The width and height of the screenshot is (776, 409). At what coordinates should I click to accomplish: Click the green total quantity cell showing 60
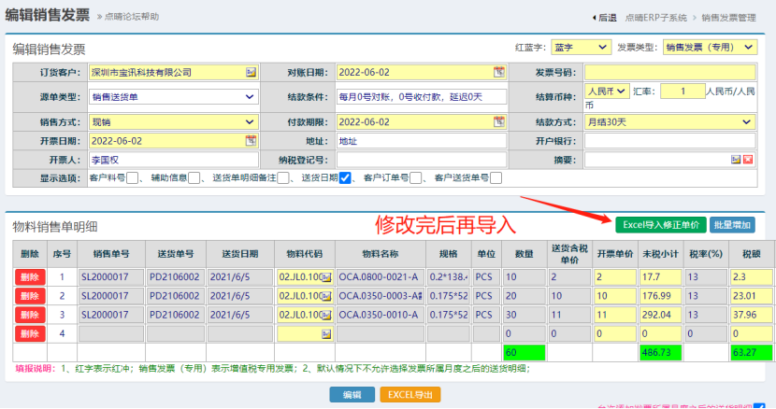pos(523,352)
